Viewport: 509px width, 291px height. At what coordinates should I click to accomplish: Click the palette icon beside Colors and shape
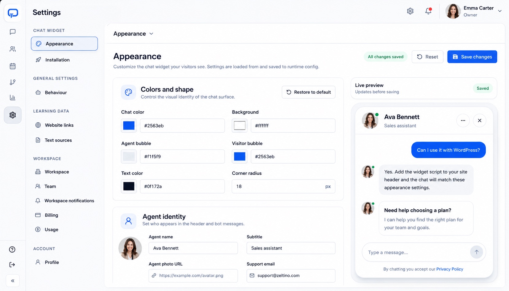coord(129,92)
